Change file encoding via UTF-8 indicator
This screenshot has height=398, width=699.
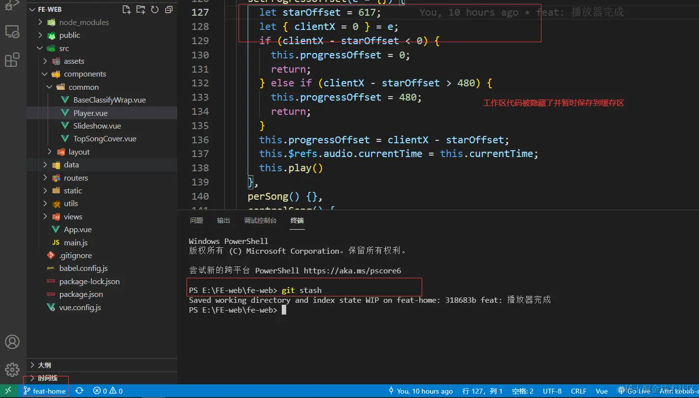tap(552, 391)
